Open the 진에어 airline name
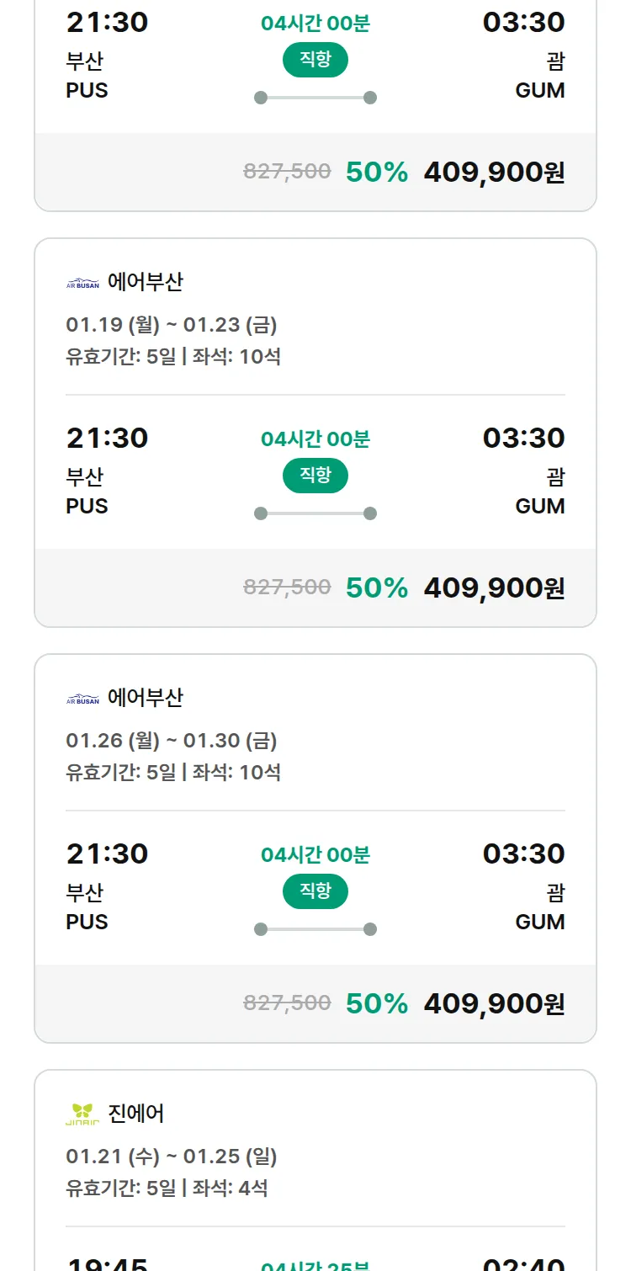Image resolution: width=631 pixels, height=1271 pixels. (136, 1114)
